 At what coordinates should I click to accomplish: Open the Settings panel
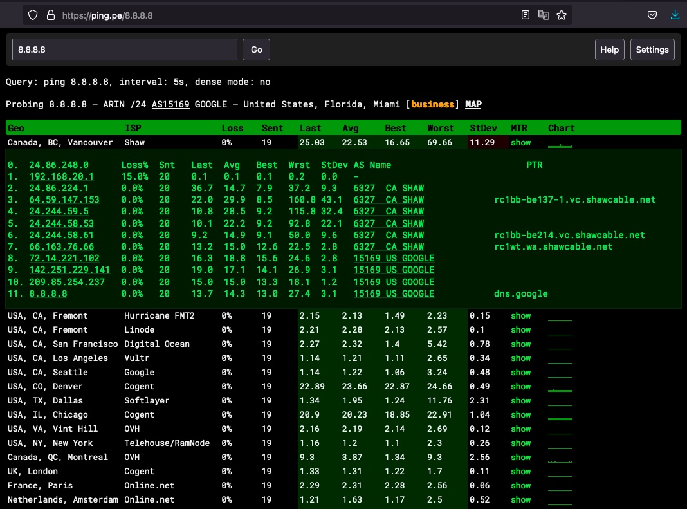[652, 49]
